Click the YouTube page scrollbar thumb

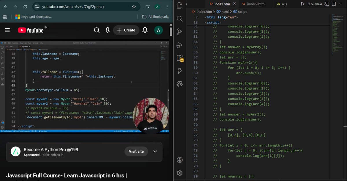(x=171, y=32)
